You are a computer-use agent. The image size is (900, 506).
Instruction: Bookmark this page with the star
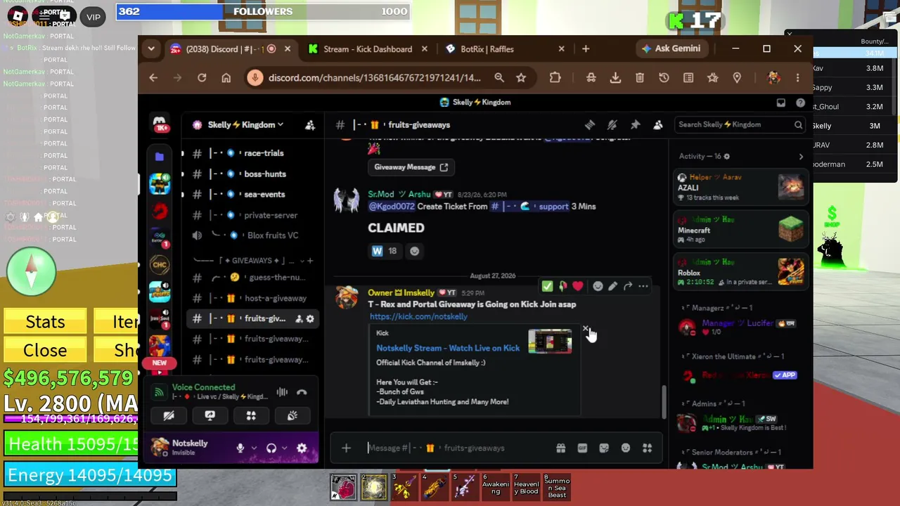521,78
